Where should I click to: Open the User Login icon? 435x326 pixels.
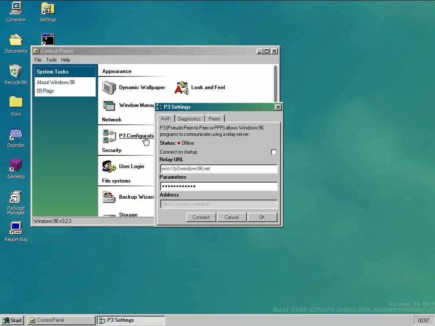(x=109, y=166)
